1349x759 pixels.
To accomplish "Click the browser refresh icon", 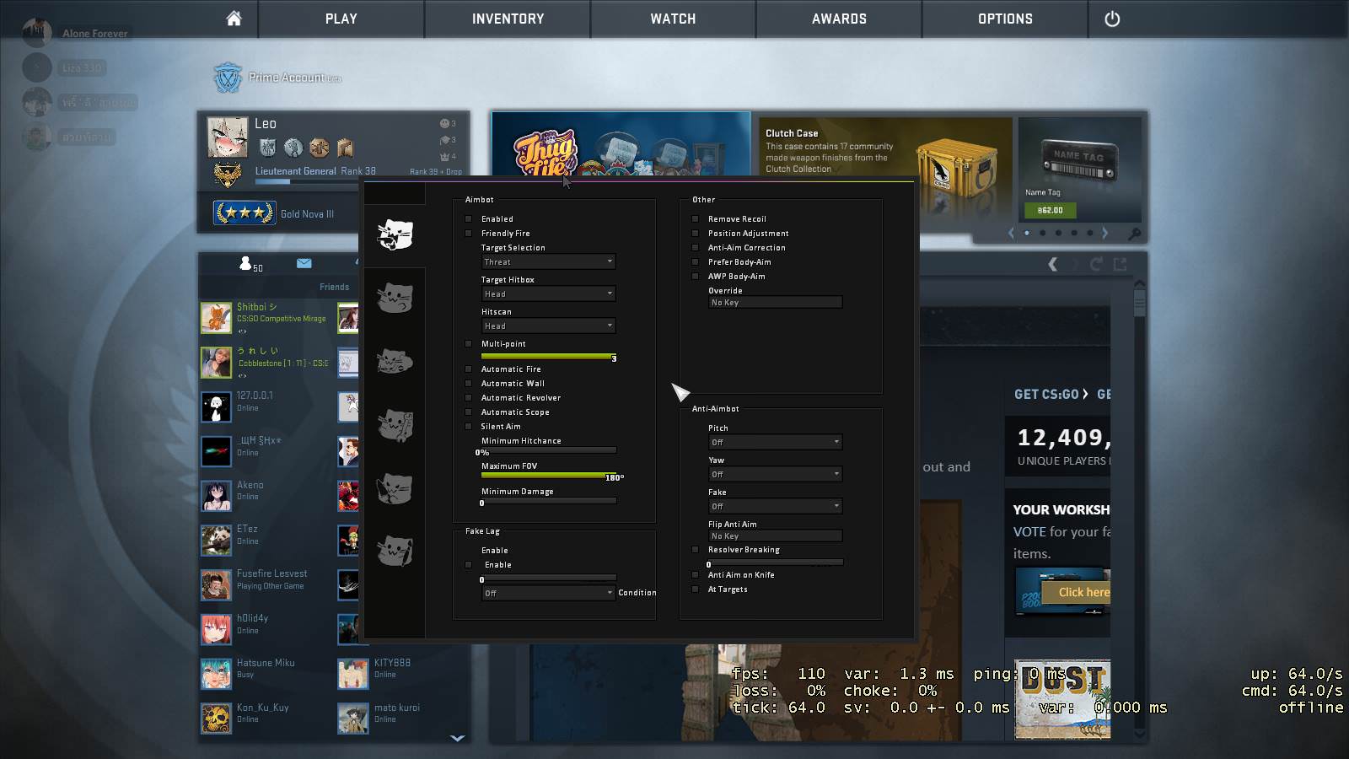I will coord(1096,265).
